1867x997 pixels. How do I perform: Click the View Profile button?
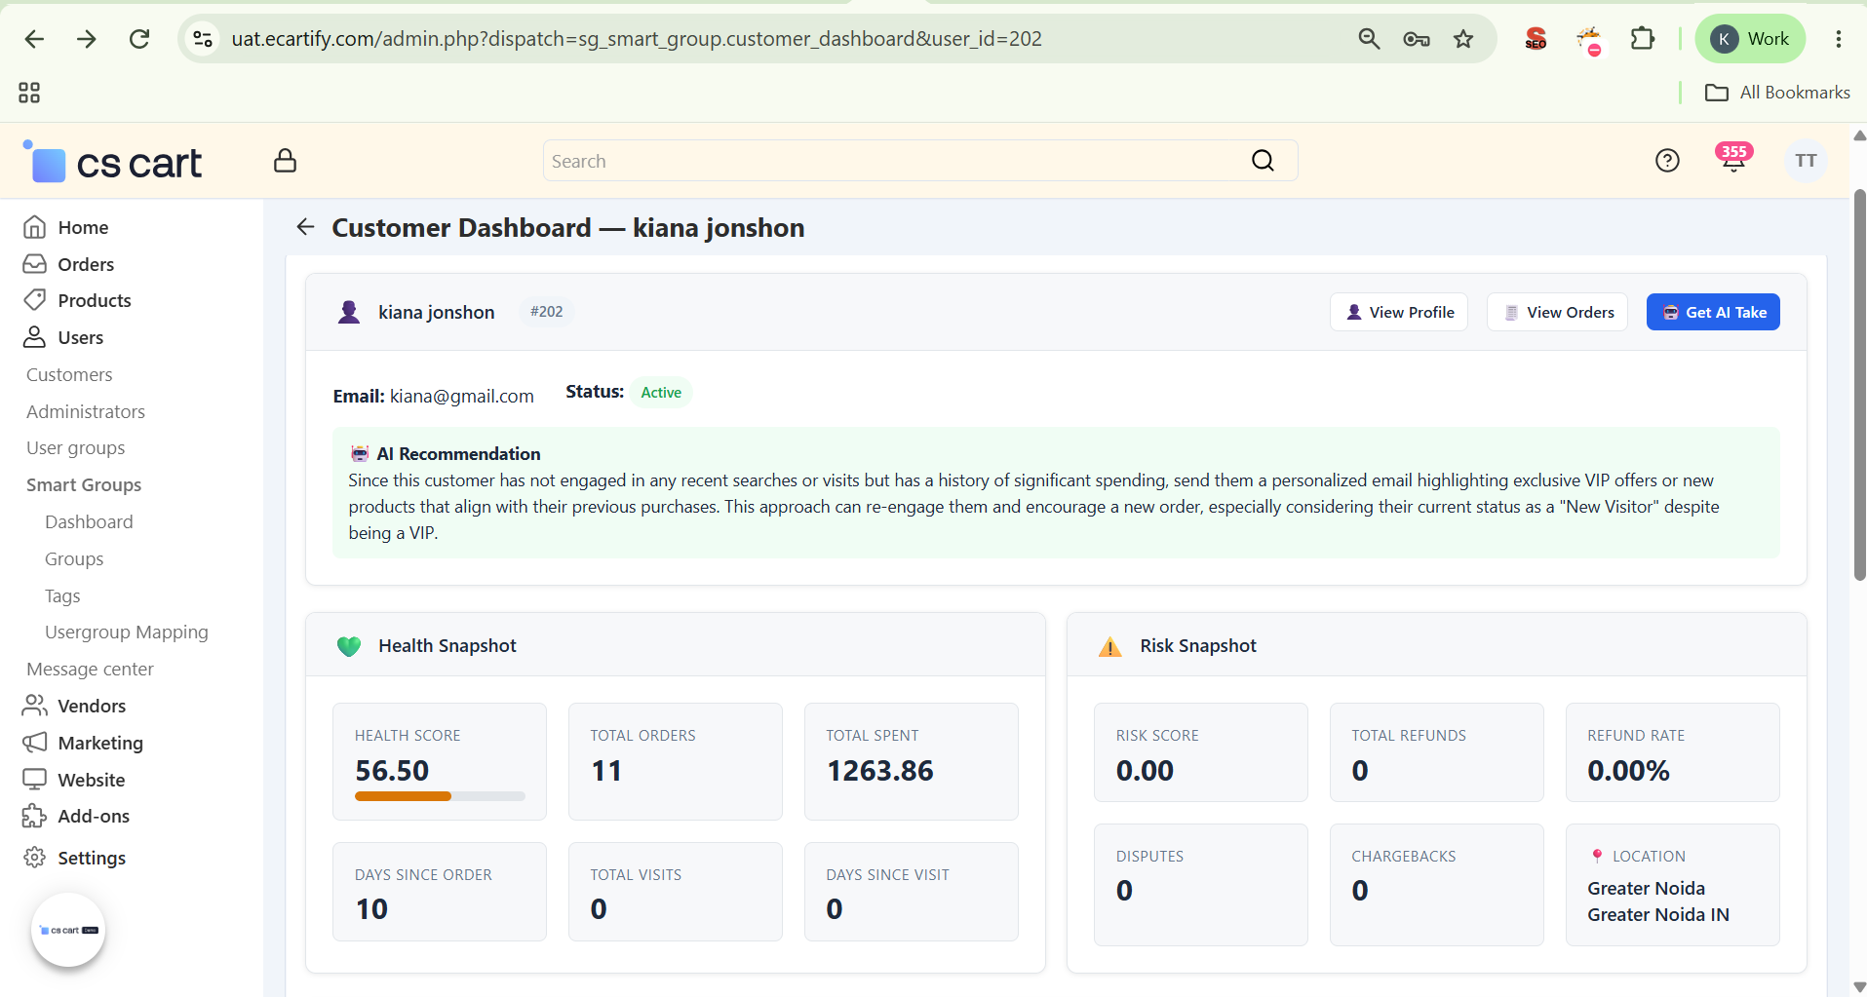point(1399,312)
